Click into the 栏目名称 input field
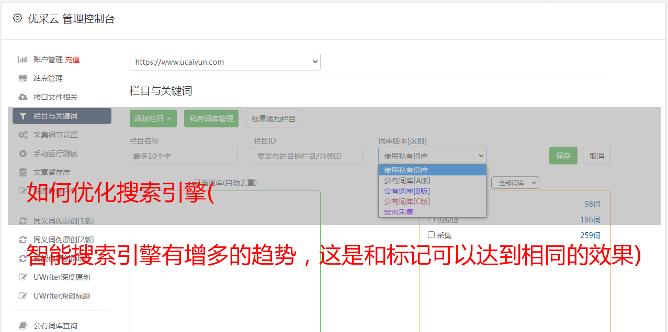 pyautogui.click(x=184, y=156)
